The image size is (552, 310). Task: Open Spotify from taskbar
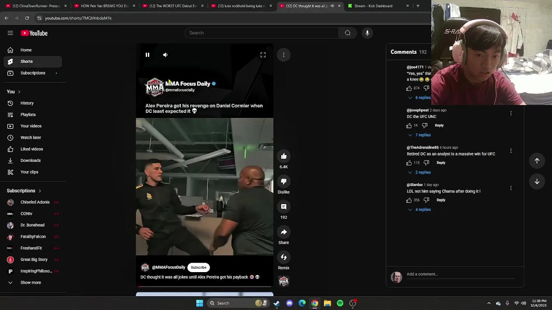click(x=340, y=303)
